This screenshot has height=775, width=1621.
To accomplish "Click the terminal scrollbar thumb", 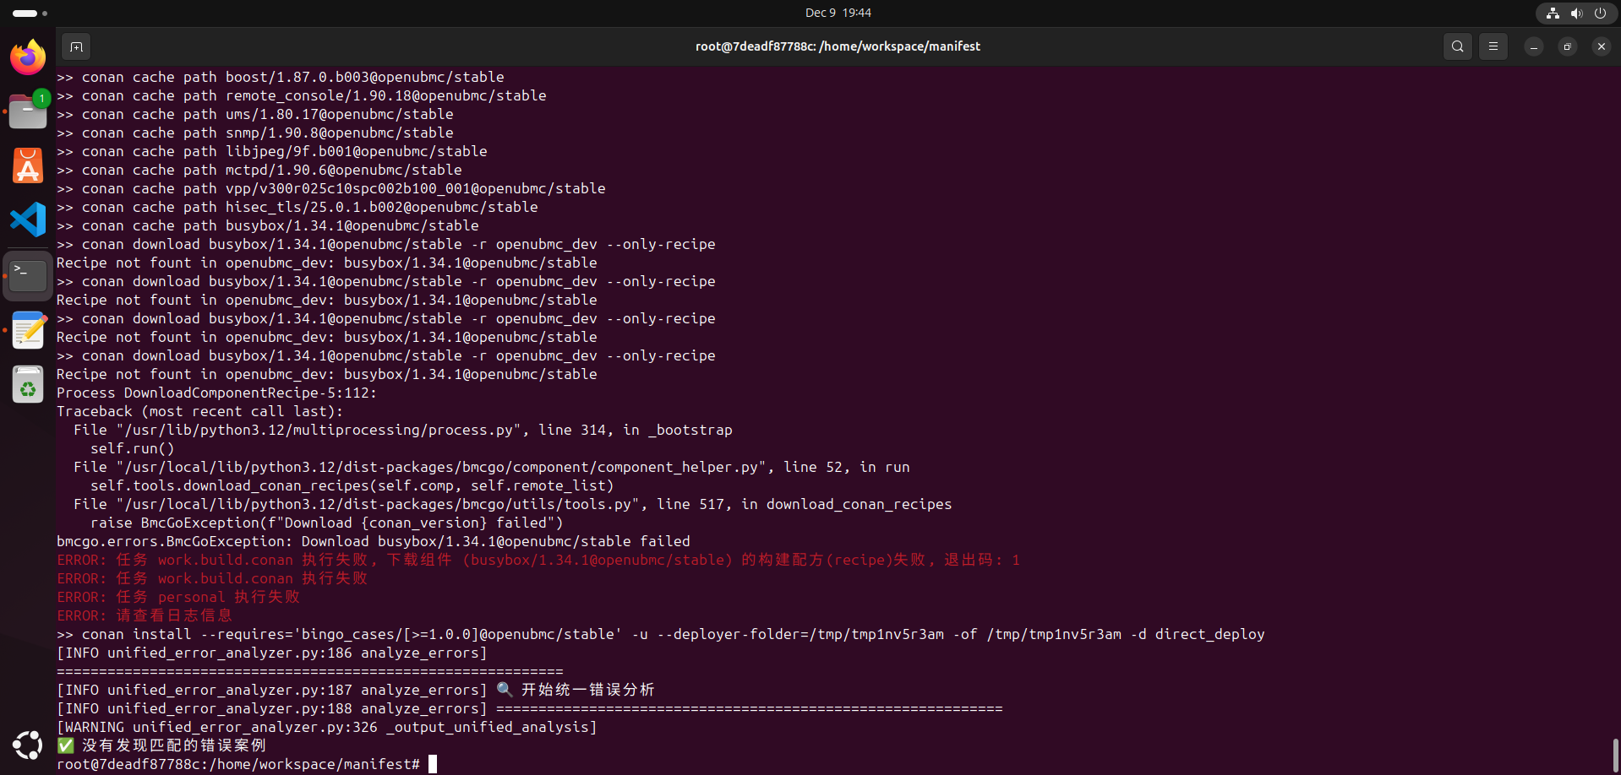I will pos(1615,754).
